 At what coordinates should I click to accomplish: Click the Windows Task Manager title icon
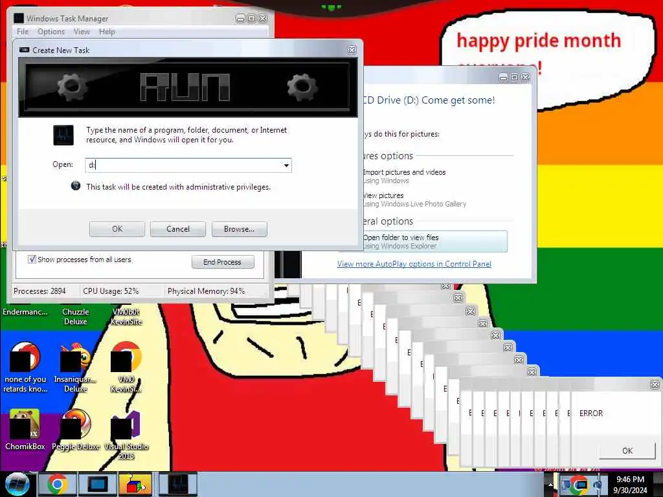click(x=19, y=18)
